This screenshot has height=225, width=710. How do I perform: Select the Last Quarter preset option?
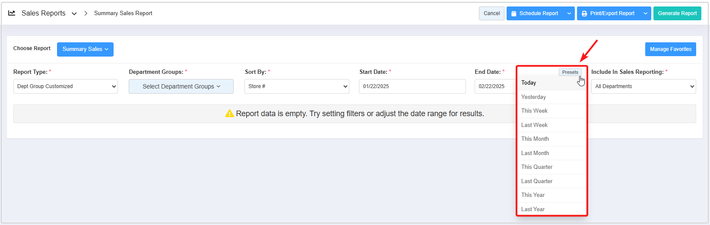coord(537,181)
